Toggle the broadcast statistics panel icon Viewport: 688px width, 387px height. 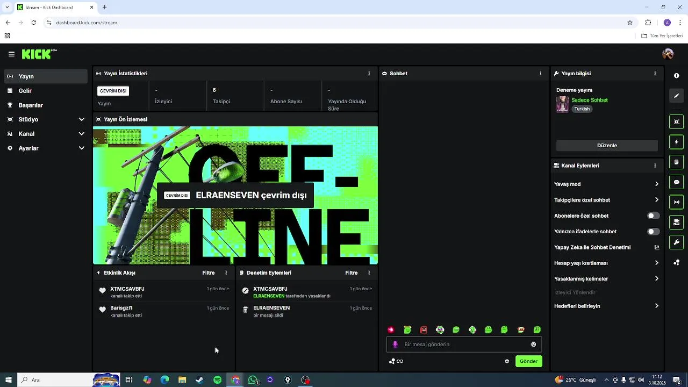click(x=677, y=202)
